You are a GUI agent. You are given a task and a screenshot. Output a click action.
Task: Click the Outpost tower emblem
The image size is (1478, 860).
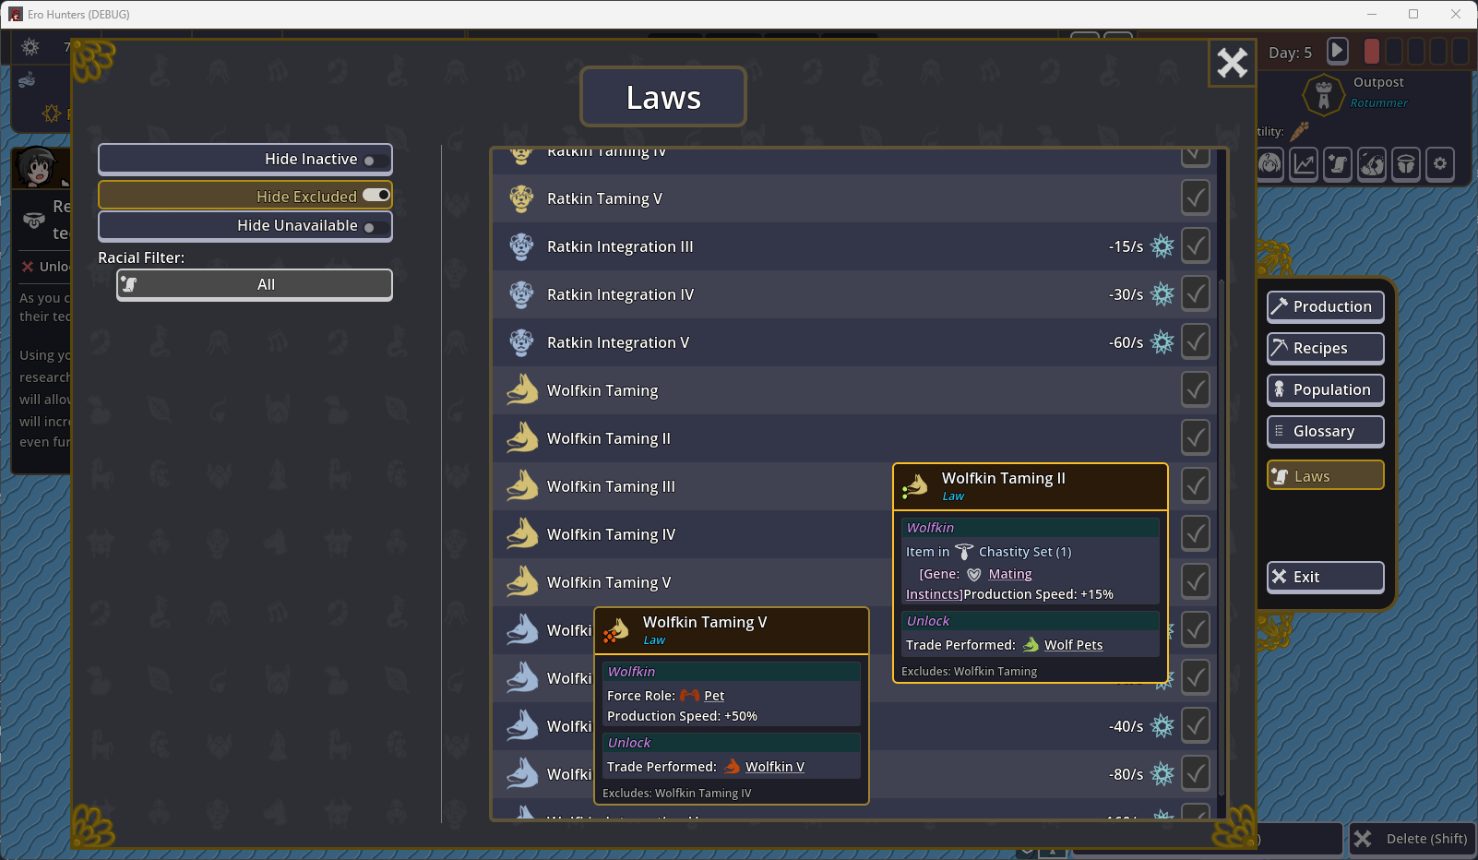[x=1323, y=94]
